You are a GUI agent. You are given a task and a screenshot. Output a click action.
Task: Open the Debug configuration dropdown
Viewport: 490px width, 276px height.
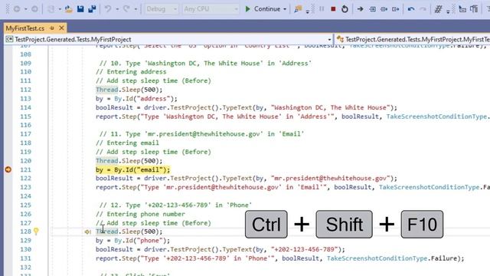tap(162, 9)
